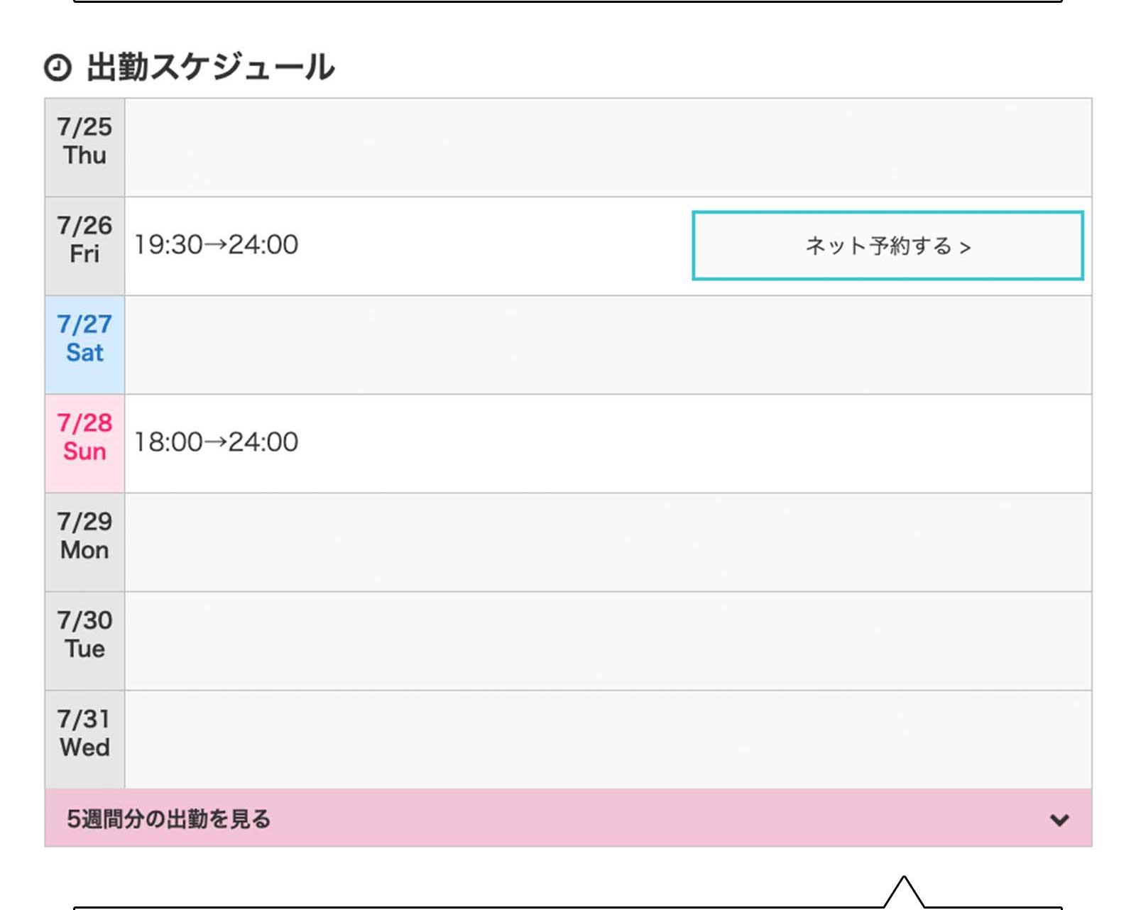Expand 5週間分の出勤を見る bar
This screenshot has width=1136, height=910.
568,818
